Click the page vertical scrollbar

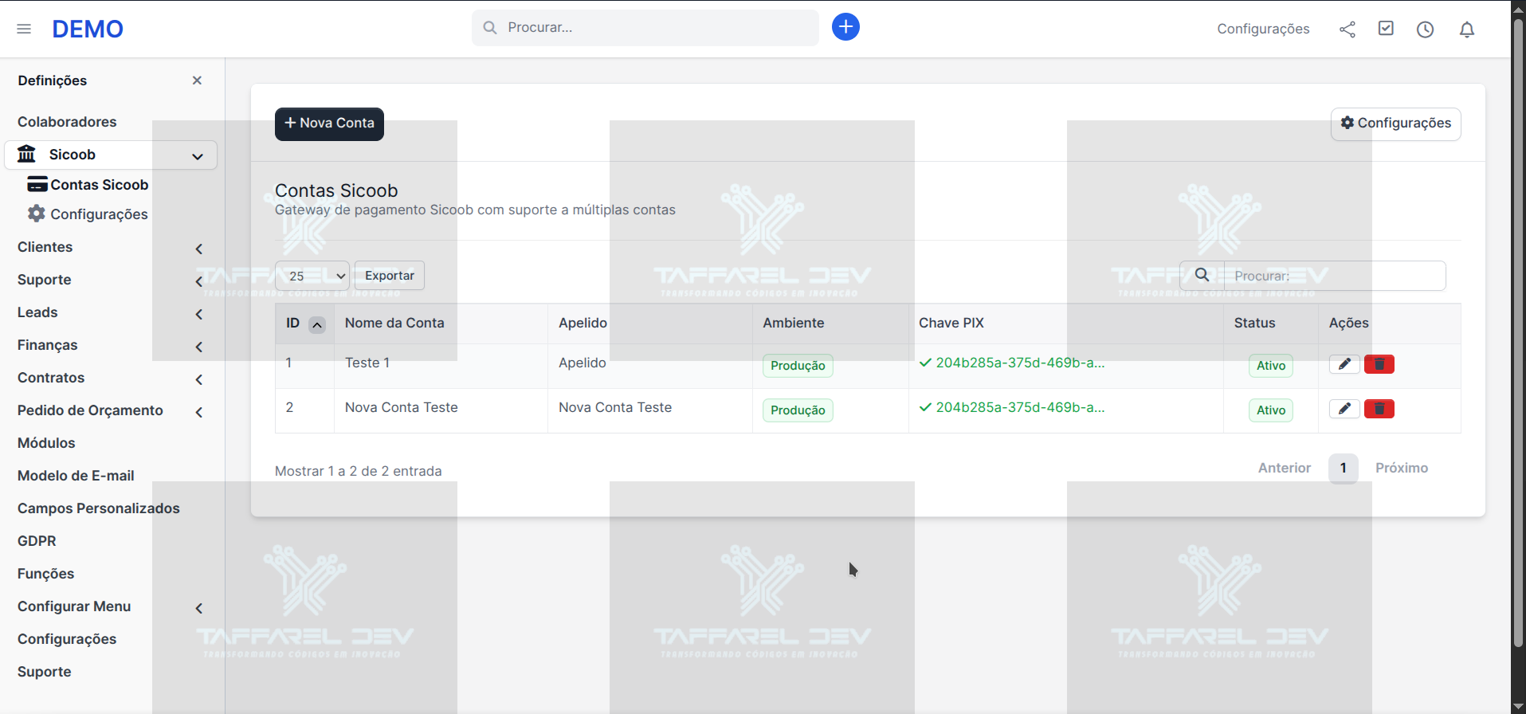coord(1518,335)
